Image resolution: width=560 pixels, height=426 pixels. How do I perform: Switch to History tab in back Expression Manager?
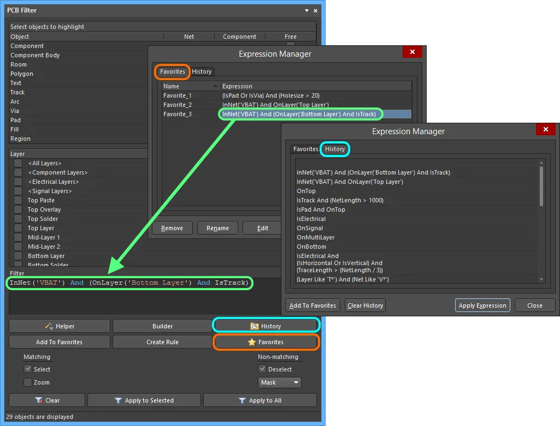pos(202,71)
